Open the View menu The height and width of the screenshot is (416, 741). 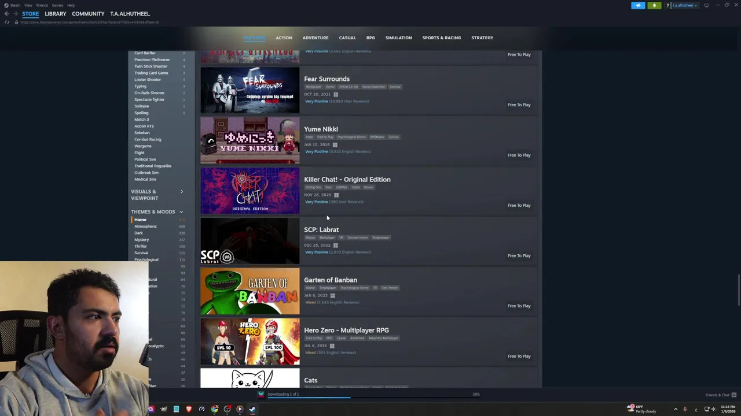[28, 5]
